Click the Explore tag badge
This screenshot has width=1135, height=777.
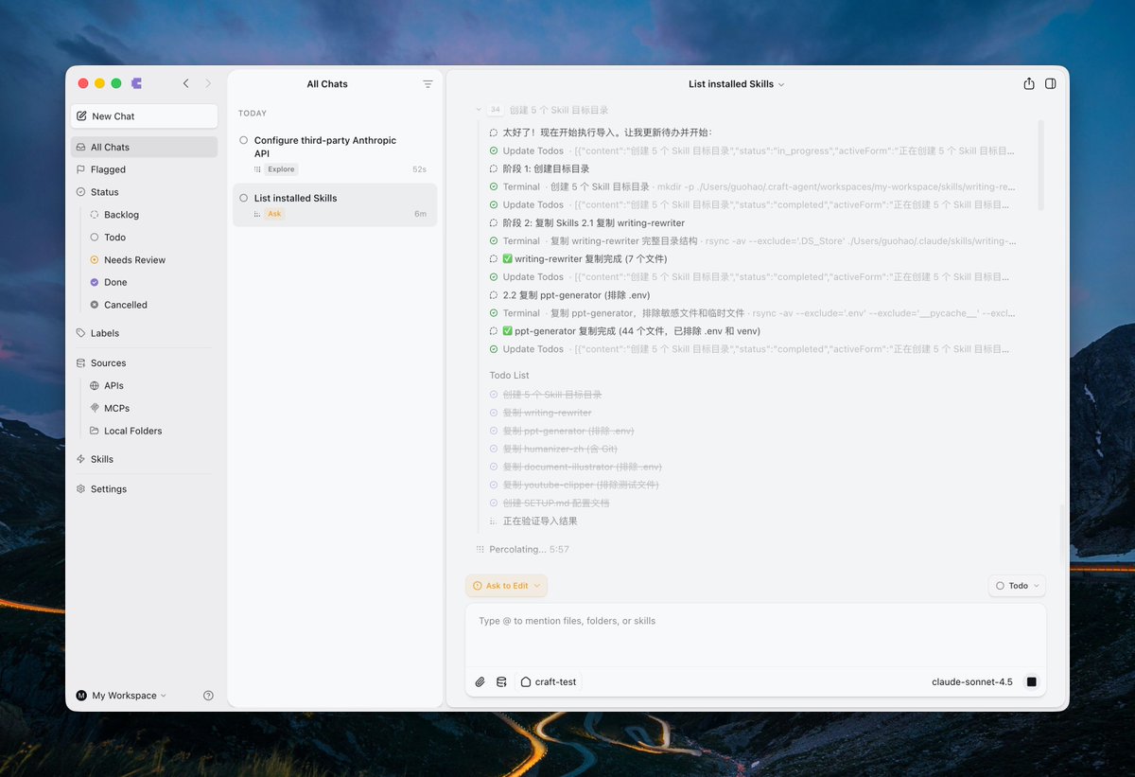point(281,169)
